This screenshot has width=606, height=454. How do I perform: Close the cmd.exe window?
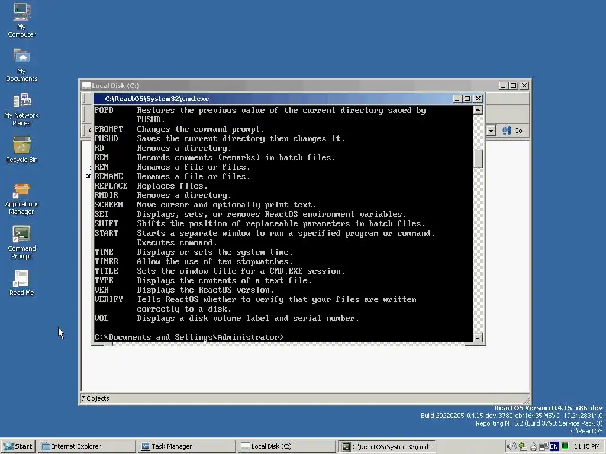tap(478, 99)
